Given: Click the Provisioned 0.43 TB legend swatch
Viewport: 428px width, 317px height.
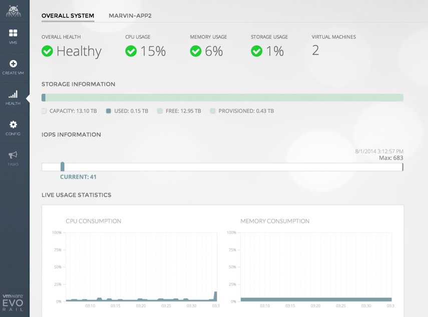Looking at the screenshot, I should pyautogui.click(x=213, y=111).
